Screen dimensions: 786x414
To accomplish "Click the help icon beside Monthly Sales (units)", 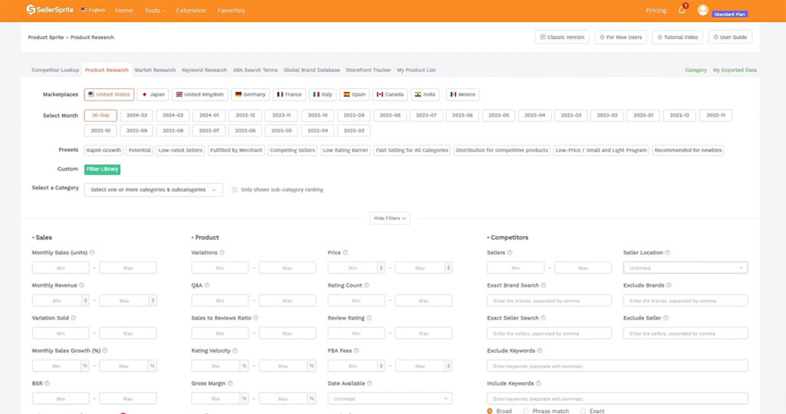I will [x=92, y=253].
